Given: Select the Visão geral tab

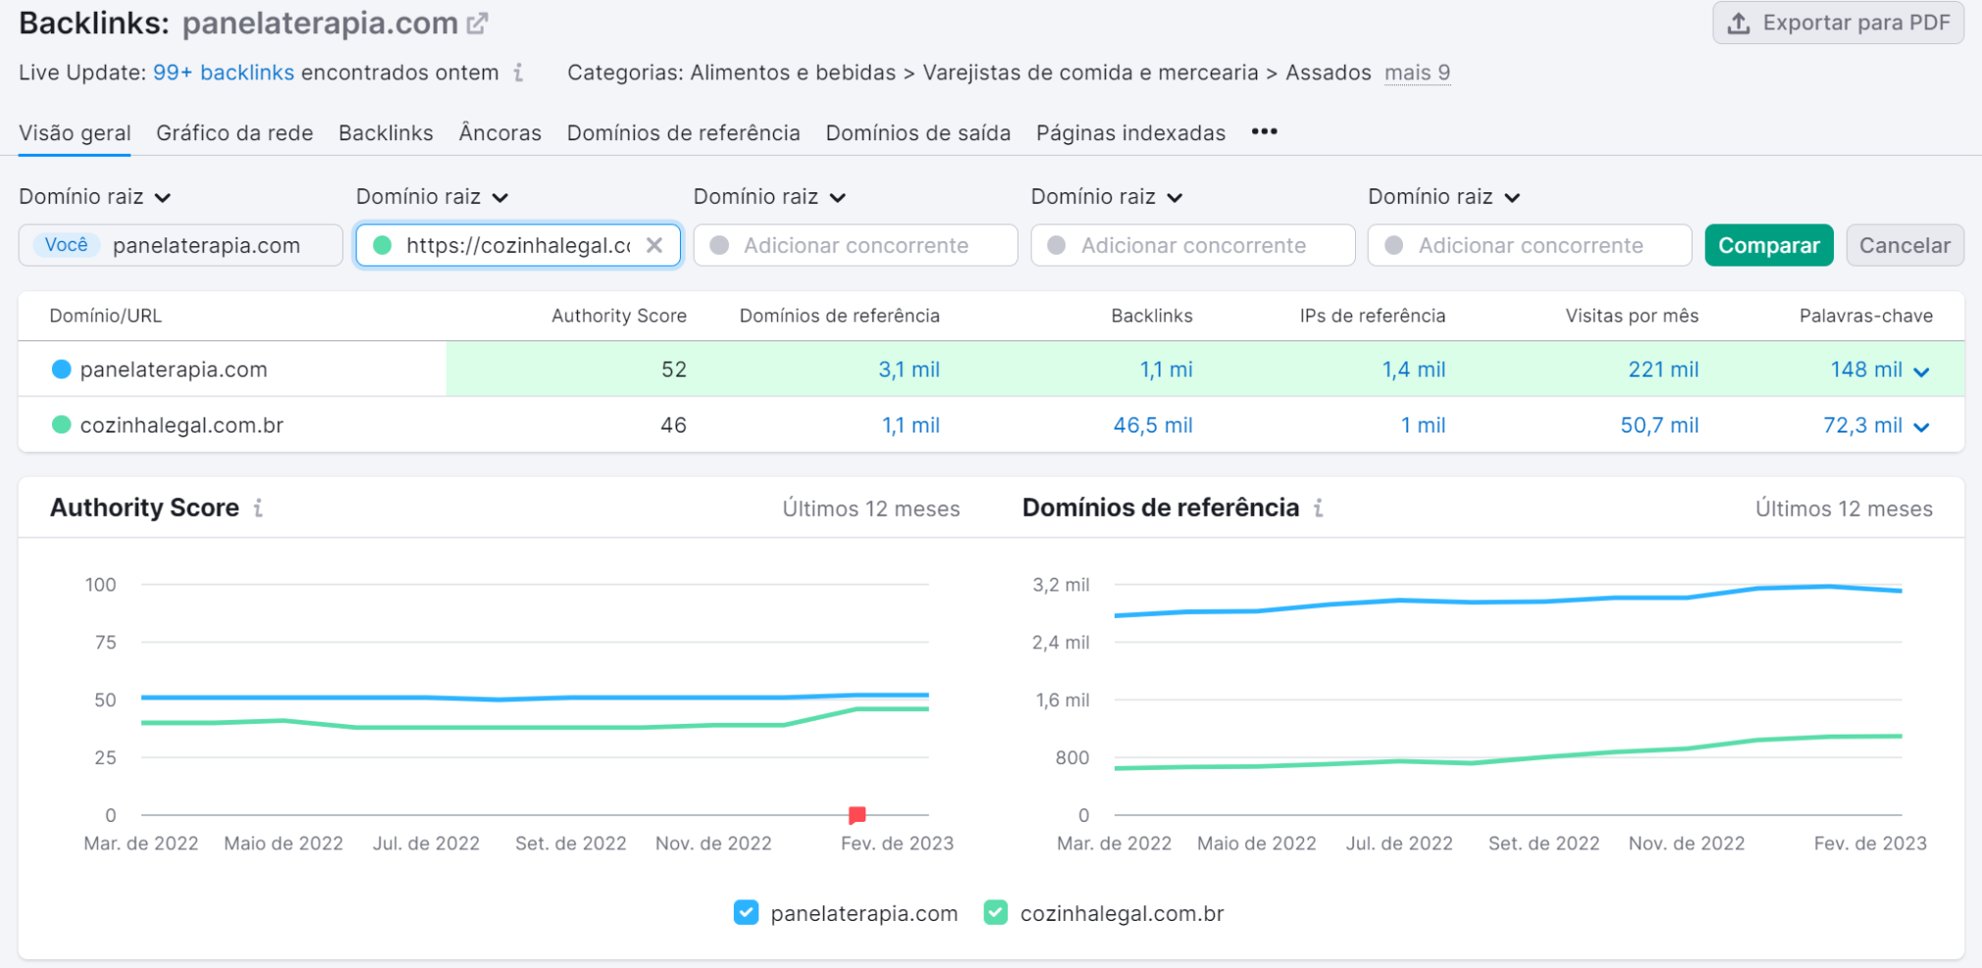Looking at the screenshot, I should point(75,133).
